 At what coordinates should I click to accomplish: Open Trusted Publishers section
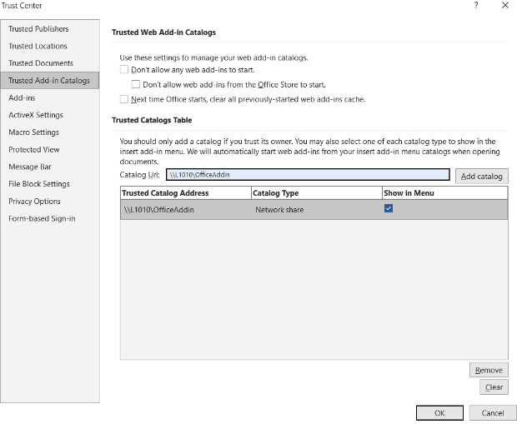[x=38, y=29]
